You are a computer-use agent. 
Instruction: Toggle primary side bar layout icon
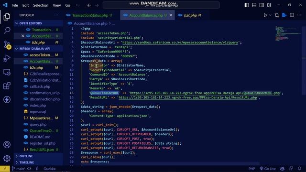tap(247, 5)
